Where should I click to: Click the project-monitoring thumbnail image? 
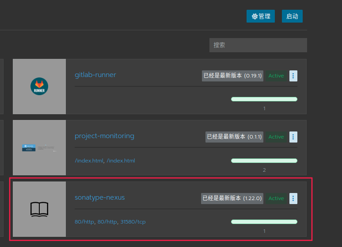39,148
